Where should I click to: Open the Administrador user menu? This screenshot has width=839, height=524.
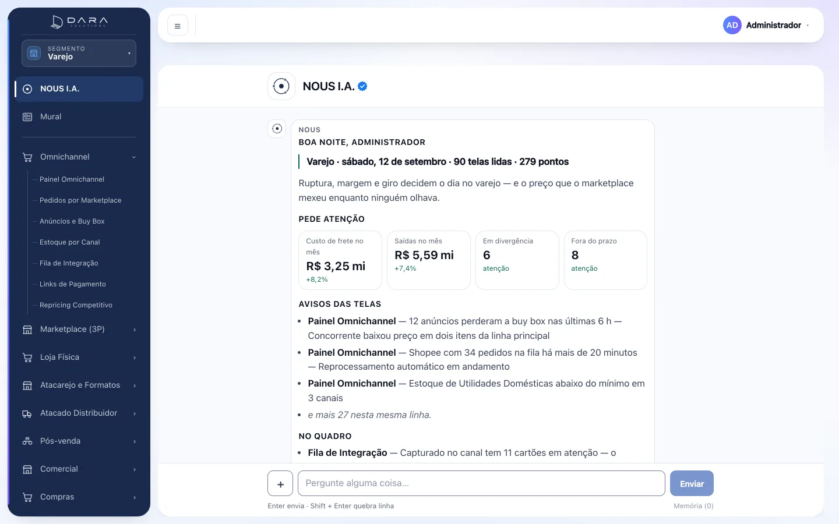pyautogui.click(x=767, y=25)
